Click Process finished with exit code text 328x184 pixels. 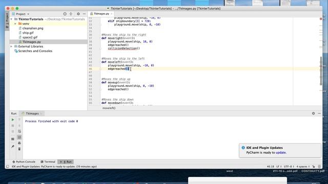pyautogui.click(x=51, y=121)
